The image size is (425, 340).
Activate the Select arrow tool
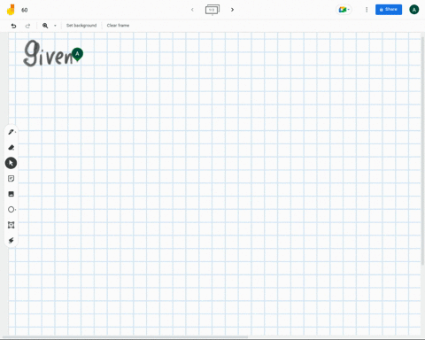11,163
